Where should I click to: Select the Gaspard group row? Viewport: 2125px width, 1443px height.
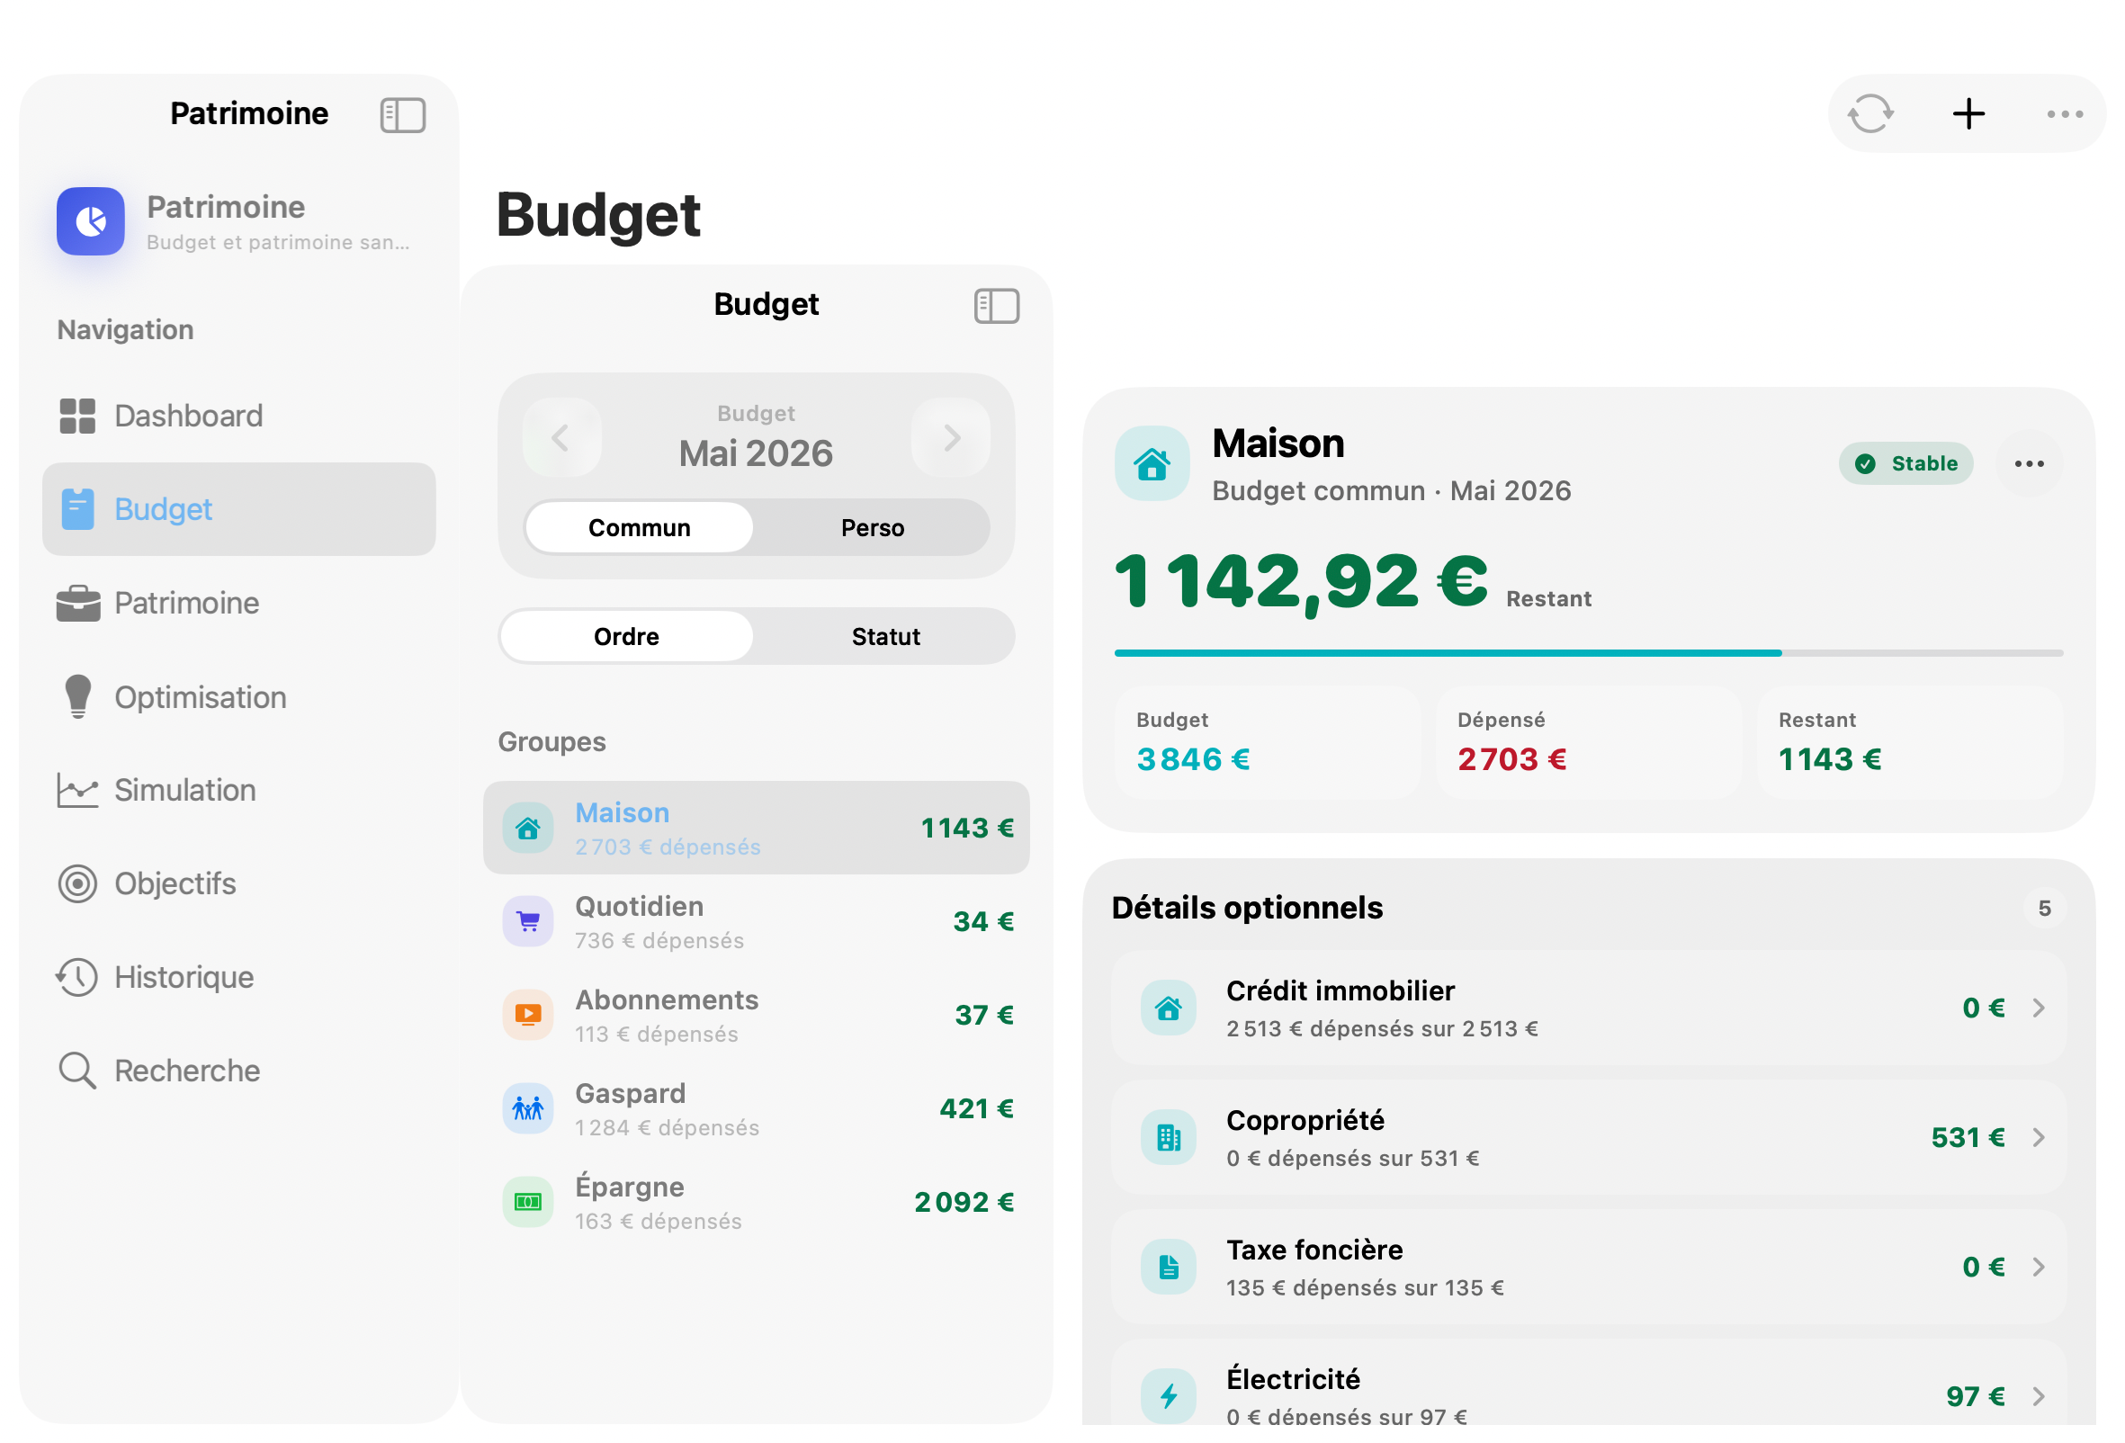[757, 1109]
